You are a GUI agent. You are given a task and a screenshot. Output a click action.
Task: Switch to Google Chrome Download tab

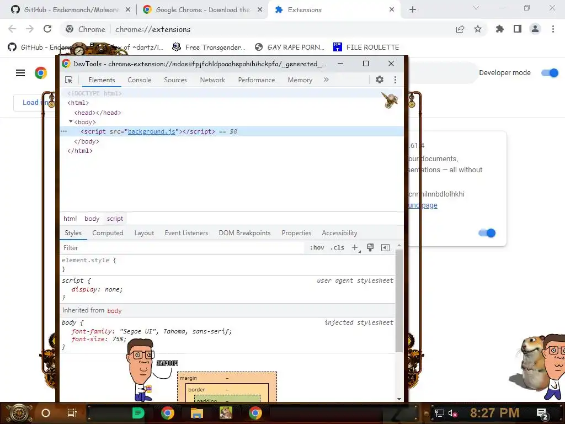pos(202,10)
